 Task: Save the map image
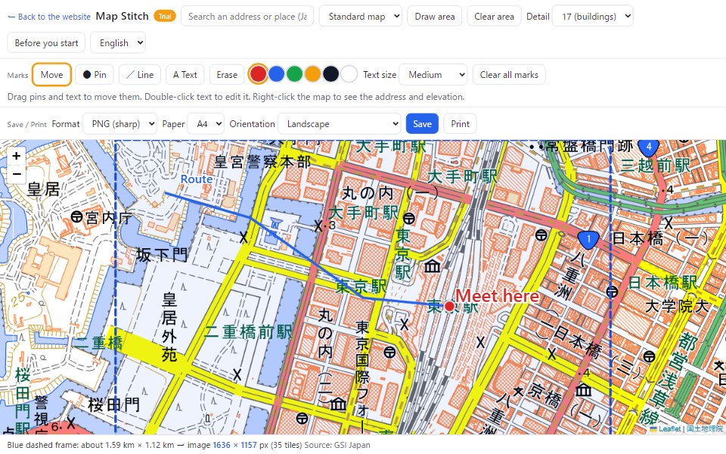point(422,123)
